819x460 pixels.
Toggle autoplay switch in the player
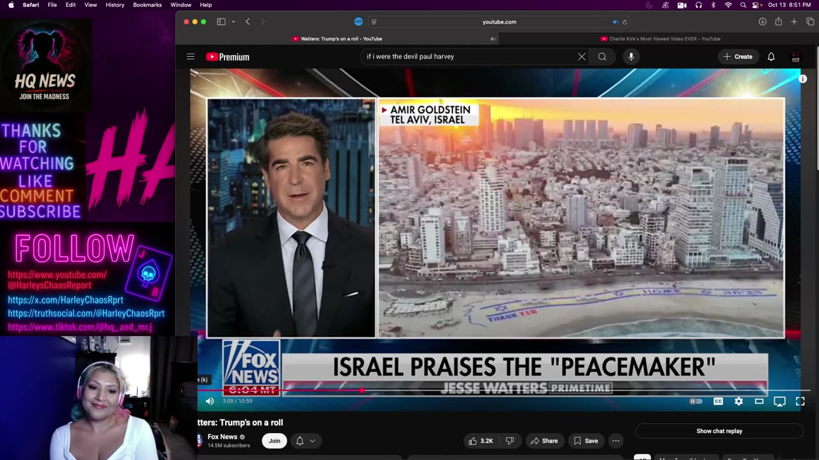tap(696, 401)
